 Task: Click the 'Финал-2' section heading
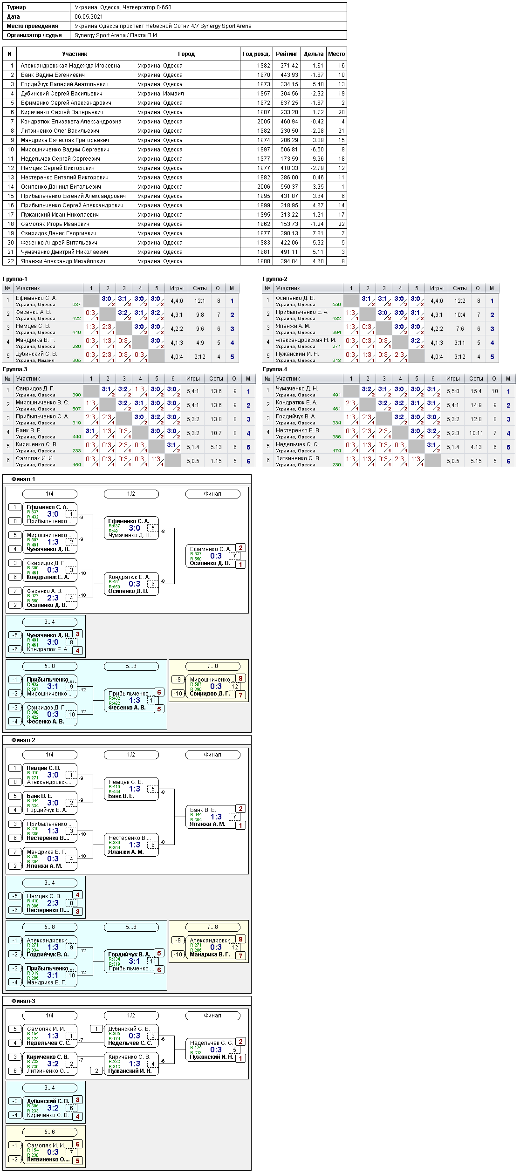click(23, 740)
